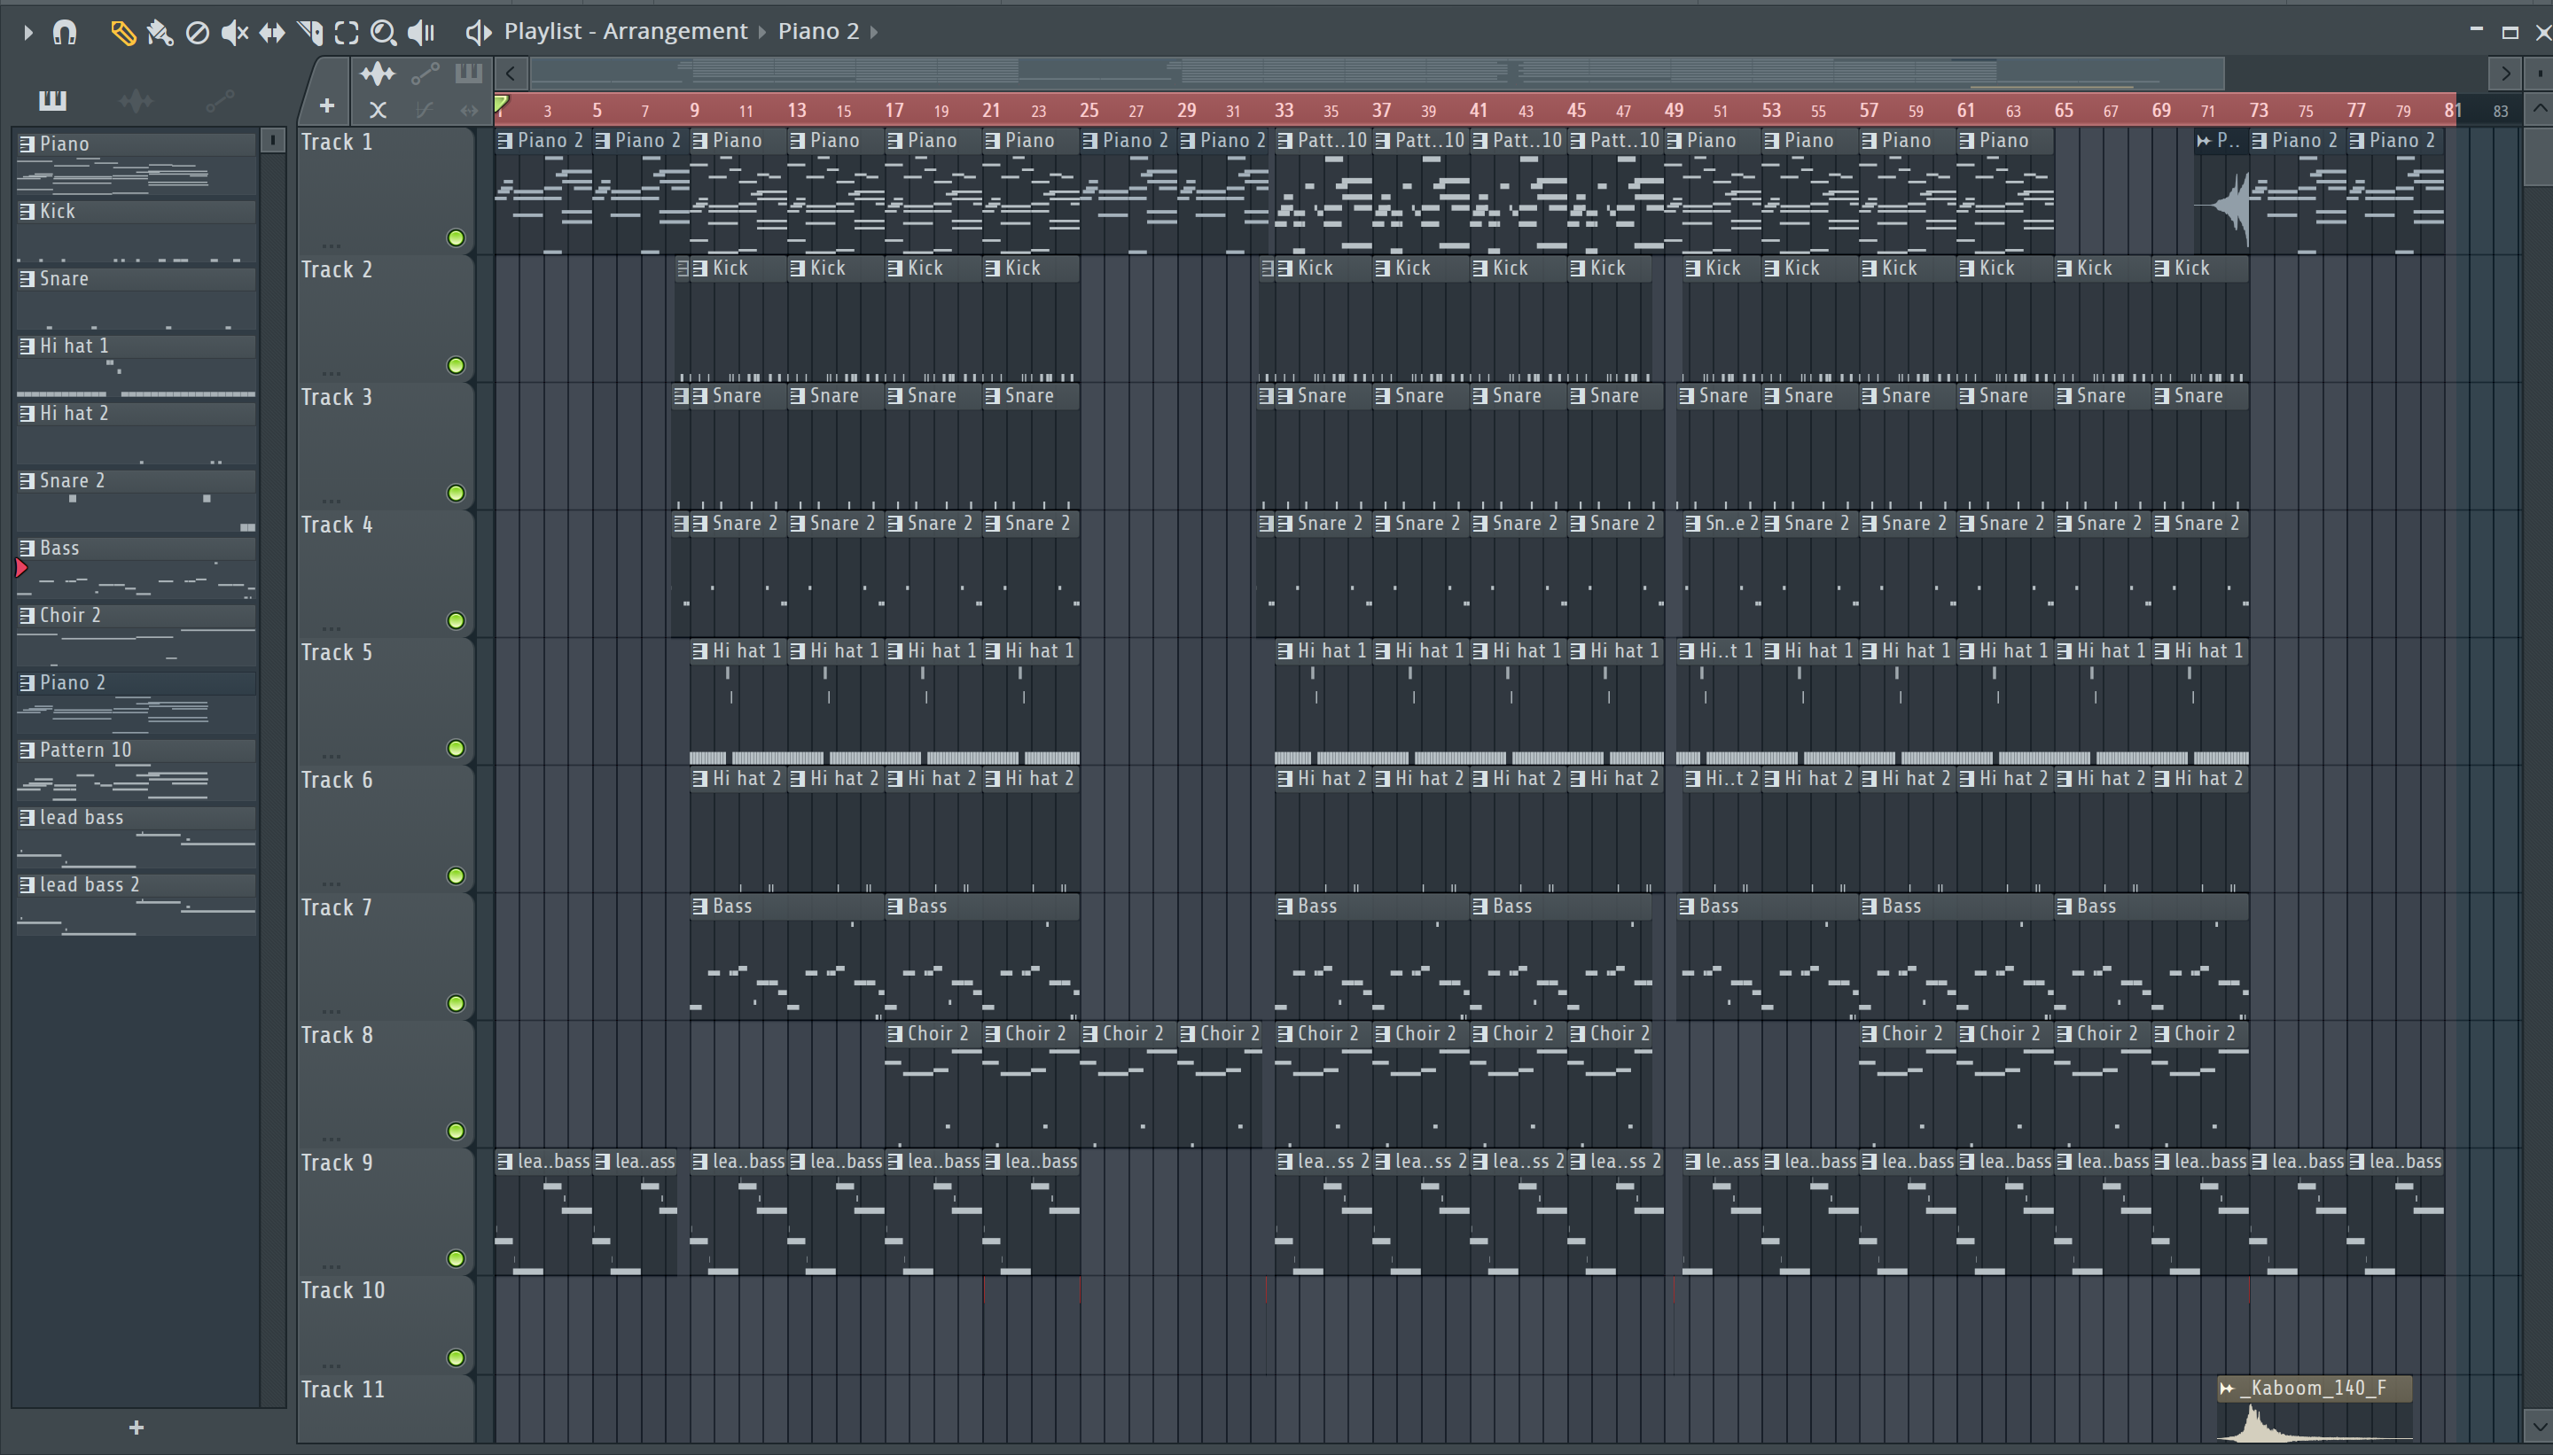Viewport: 2553px width, 1455px height.
Task: Choose the Select marquee tool
Action: tap(346, 33)
